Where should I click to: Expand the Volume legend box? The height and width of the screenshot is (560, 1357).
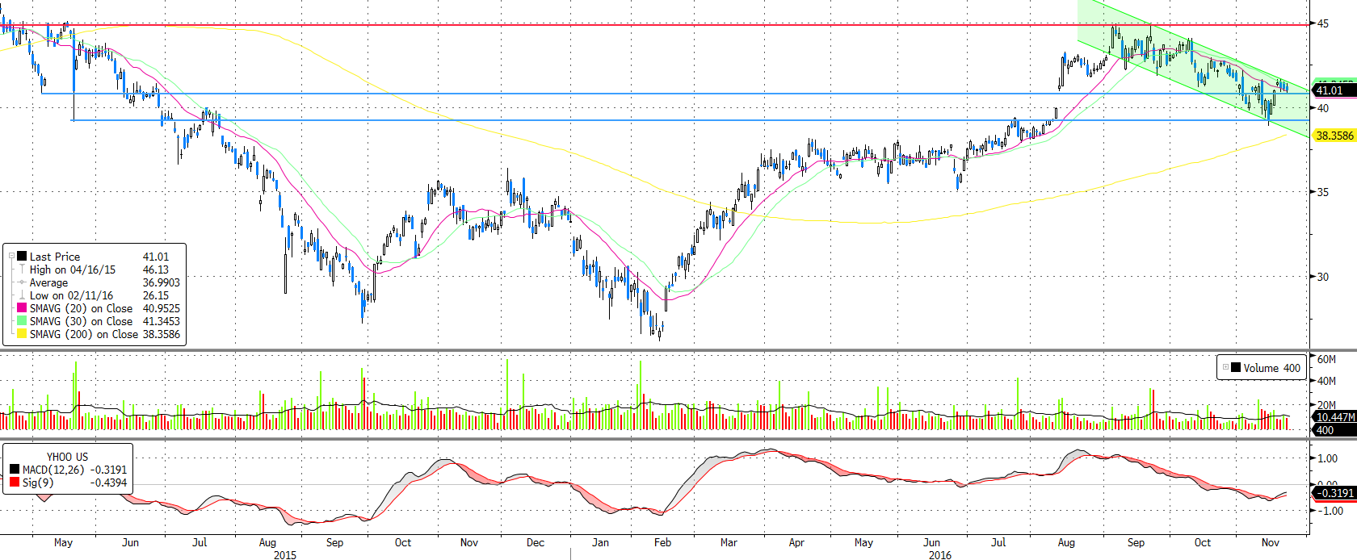(1225, 367)
